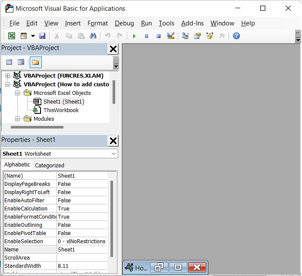Open the File menu
Viewport: 302px width, 276px height.
(x=14, y=23)
